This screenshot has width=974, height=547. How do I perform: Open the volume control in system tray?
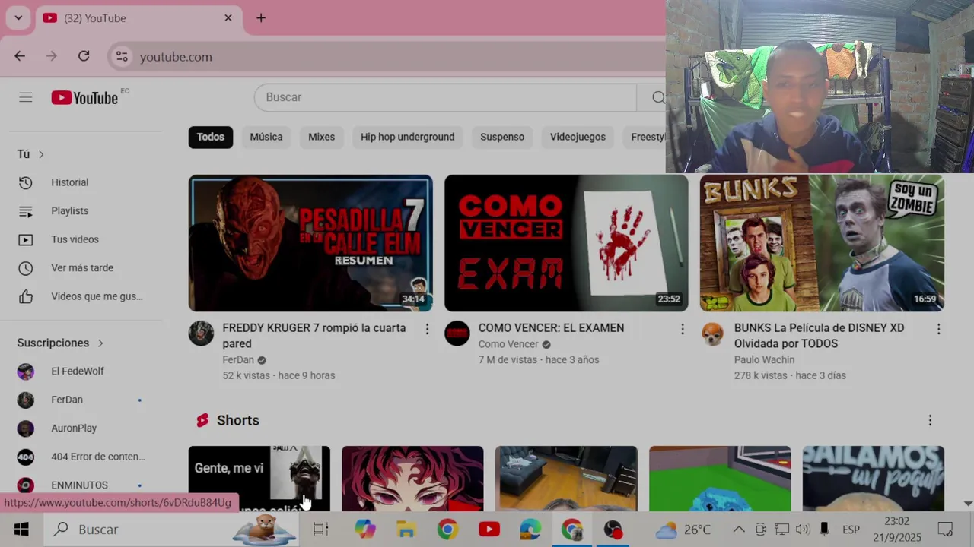pos(802,530)
